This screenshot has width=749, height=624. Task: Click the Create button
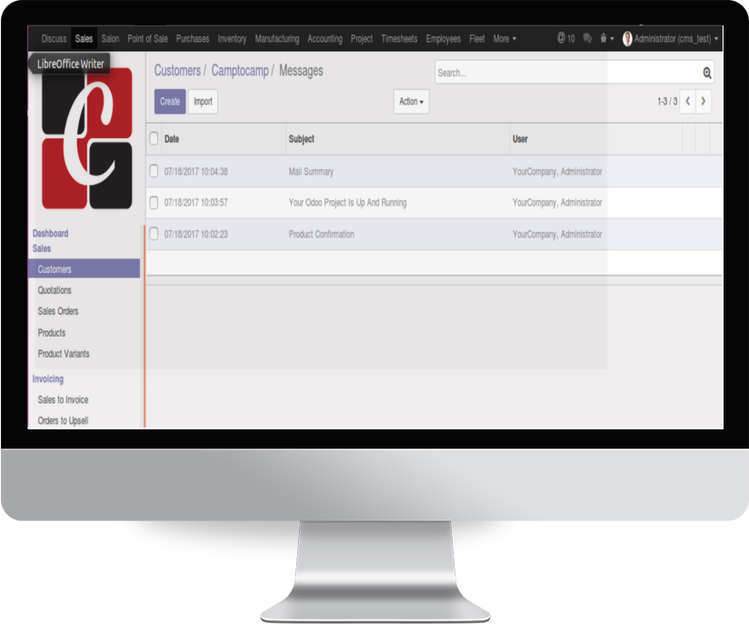(x=170, y=101)
